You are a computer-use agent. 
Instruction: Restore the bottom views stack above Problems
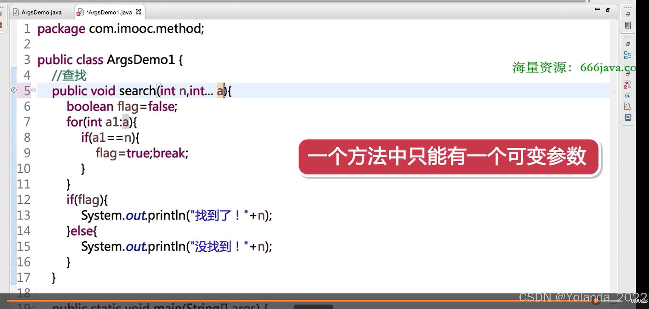click(628, 74)
